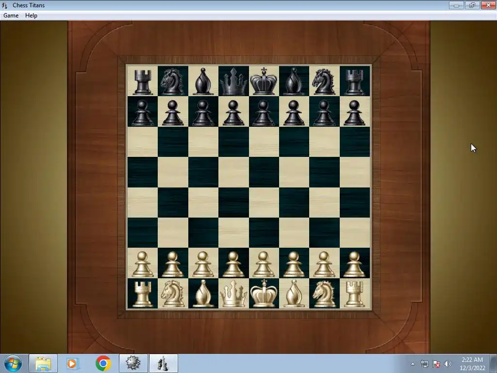Select the white pawn on f2

tap(294, 264)
